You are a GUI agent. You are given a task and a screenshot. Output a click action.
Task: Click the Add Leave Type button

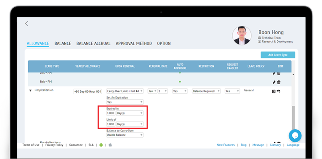click(x=278, y=55)
